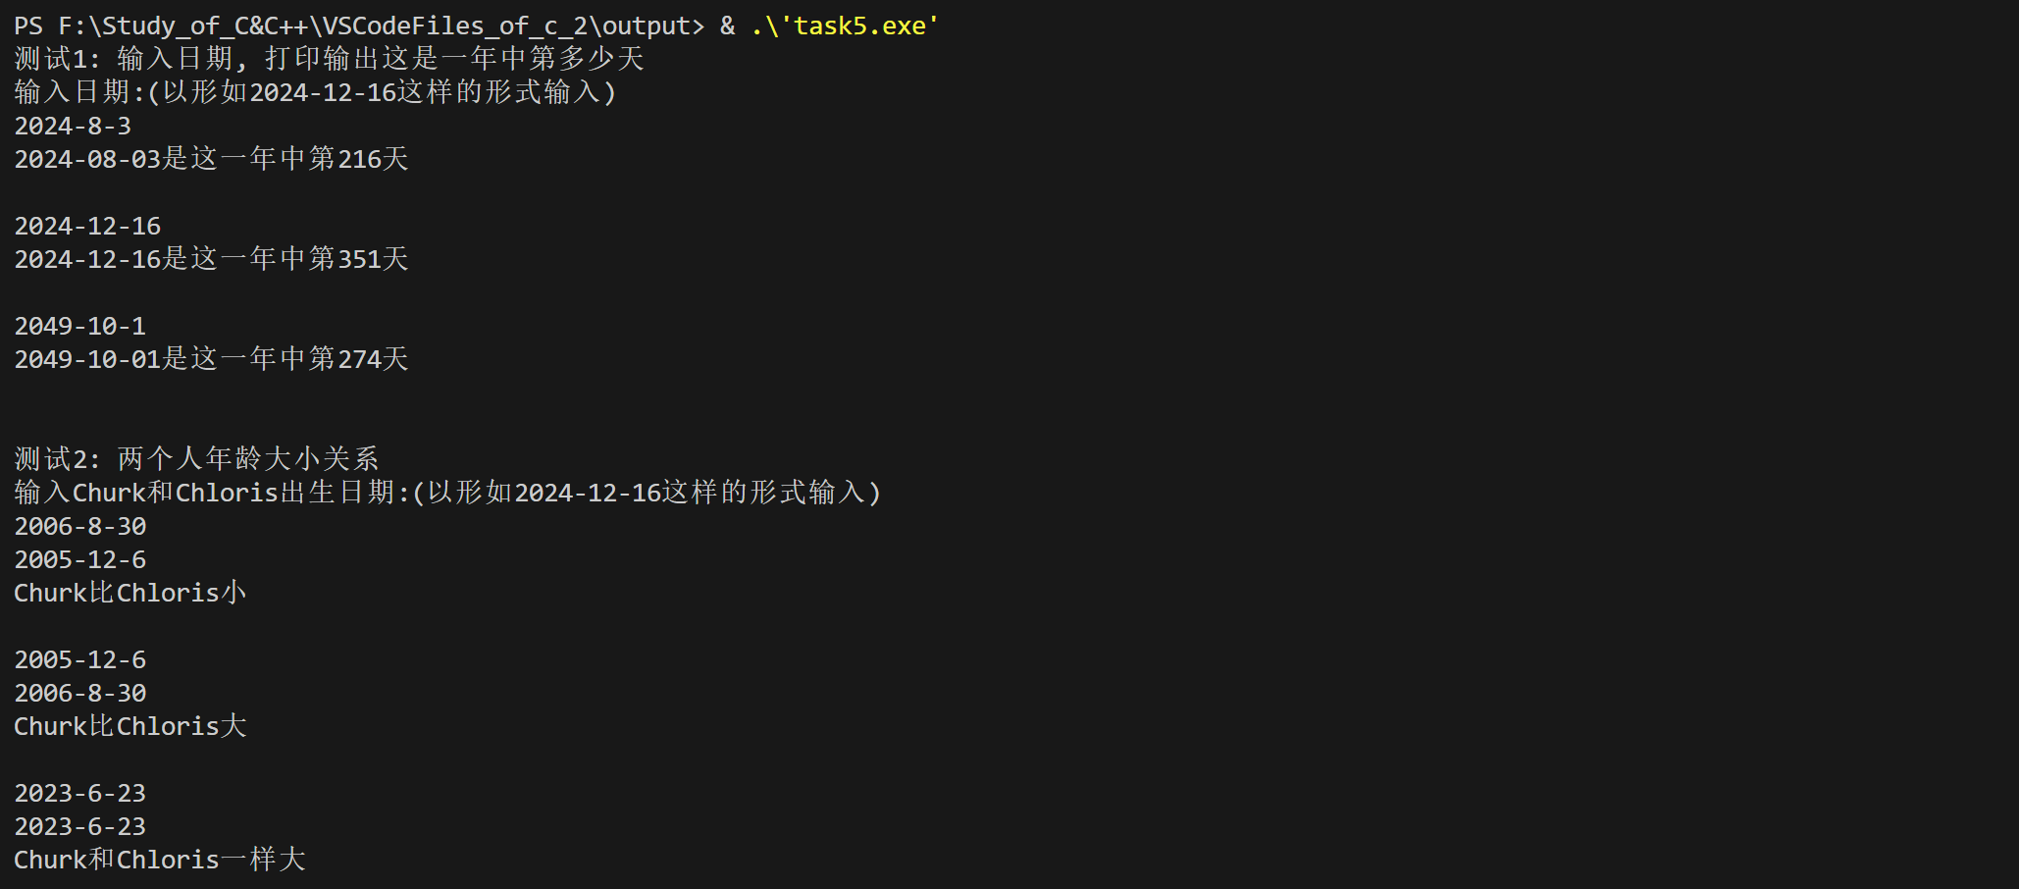This screenshot has height=889, width=2019.
Task: Click the first '2006-8-30' input line
Action: (x=80, y=526)
